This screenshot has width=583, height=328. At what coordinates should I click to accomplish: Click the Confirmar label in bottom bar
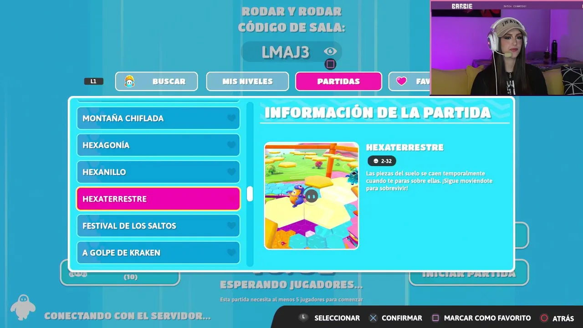tap(402, 318)
